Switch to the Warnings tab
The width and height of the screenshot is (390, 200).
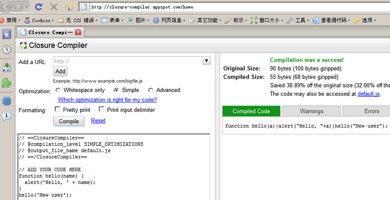(x=311, y=111)
